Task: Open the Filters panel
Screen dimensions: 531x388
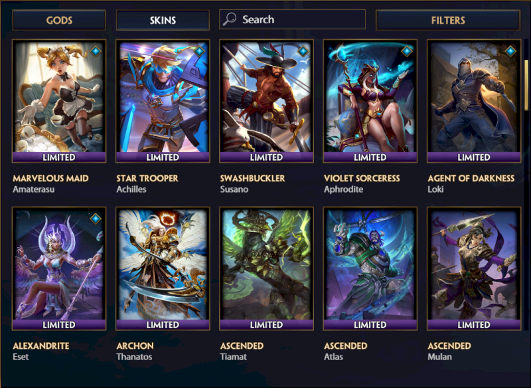Action: 447,20
